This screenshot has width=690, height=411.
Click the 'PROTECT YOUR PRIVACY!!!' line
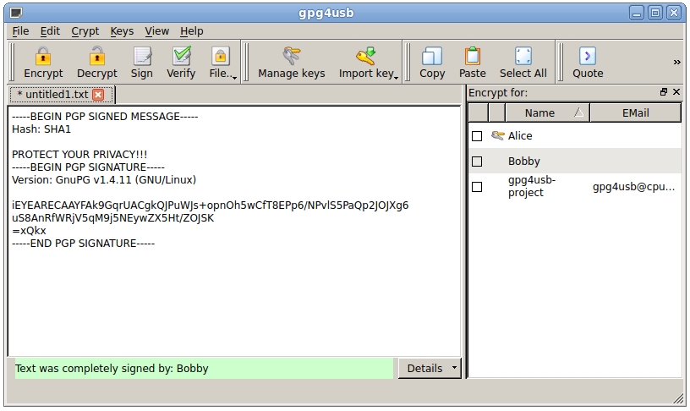click(x=79, y=155)
